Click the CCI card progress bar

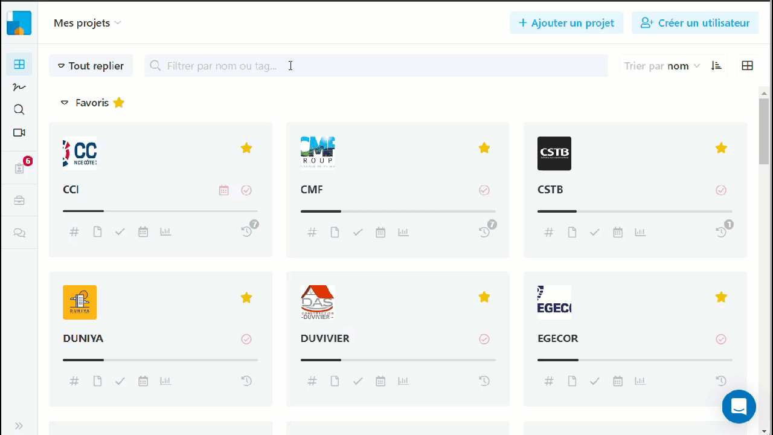[160, 211]
